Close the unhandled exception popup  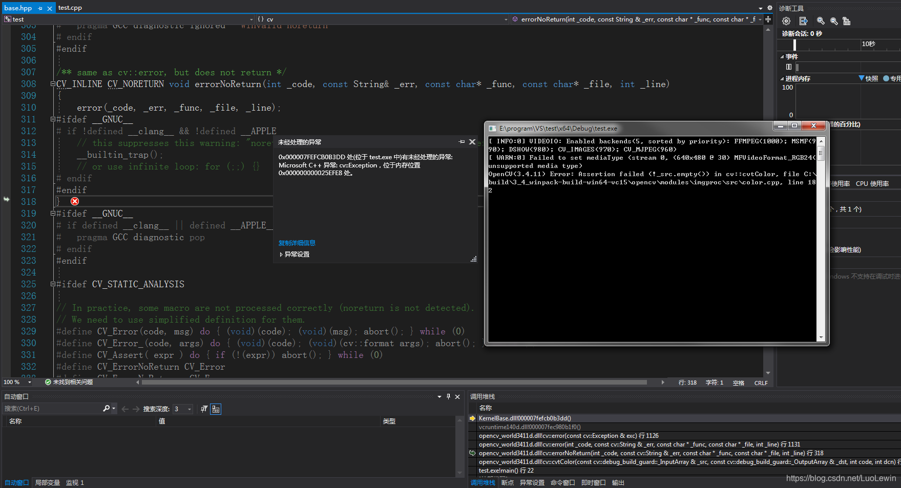[472, 142]
